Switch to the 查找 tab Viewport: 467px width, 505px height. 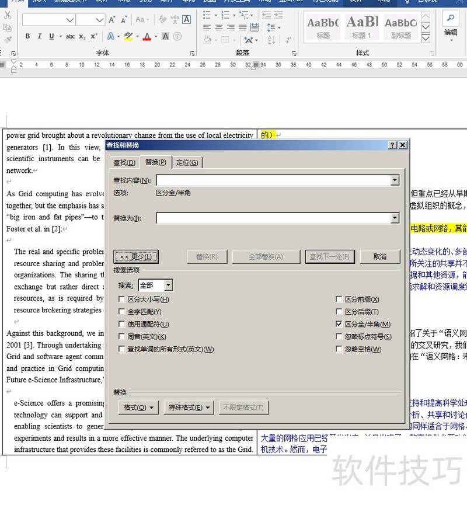(x=124, y=162)
